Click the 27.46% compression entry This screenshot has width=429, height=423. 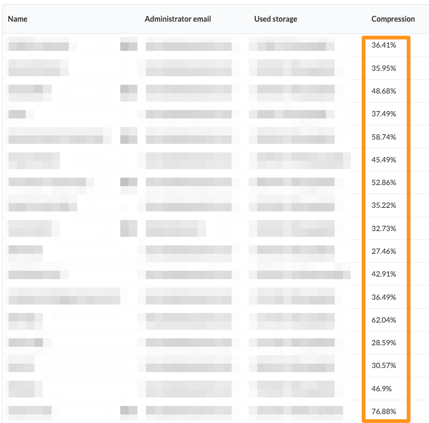(x=384, y=251)
